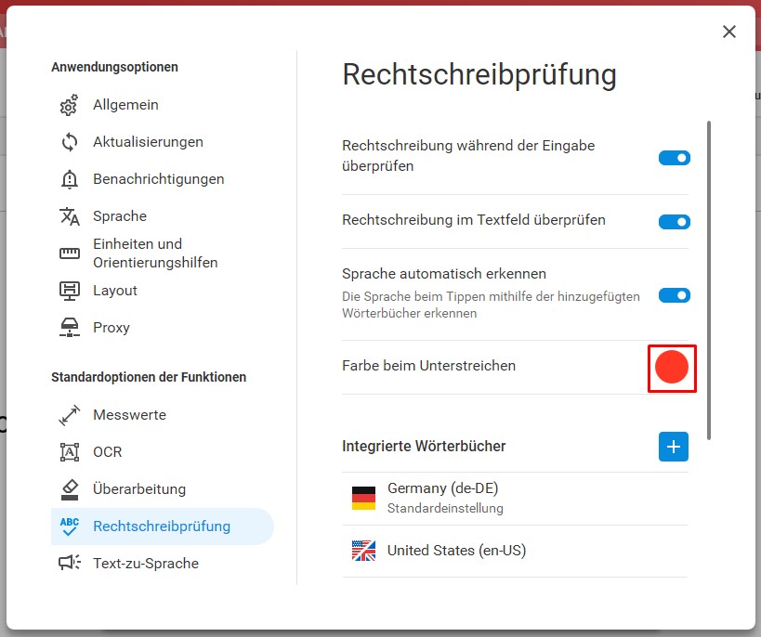Image resolution: width=761 pixels, height=637 pixels.
Task: Click the Farbe beim Unterstreichen label
Action: click(428, 366)
